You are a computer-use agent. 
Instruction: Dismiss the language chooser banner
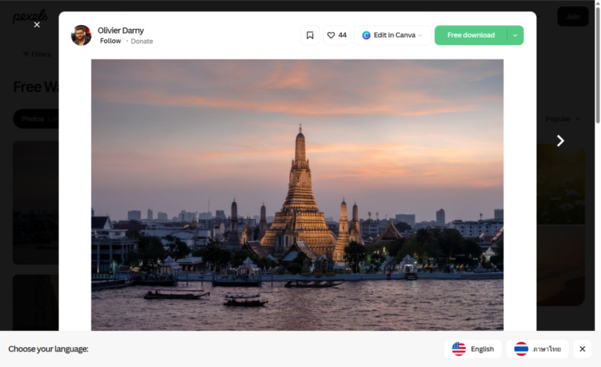click(582, 349)
